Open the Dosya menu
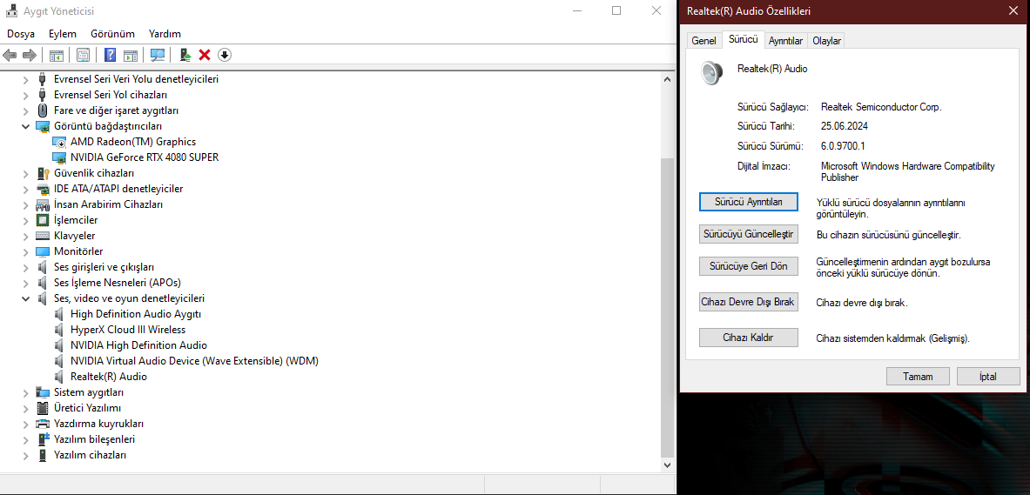Screen dimensions: 1030x495 (21, 33)
